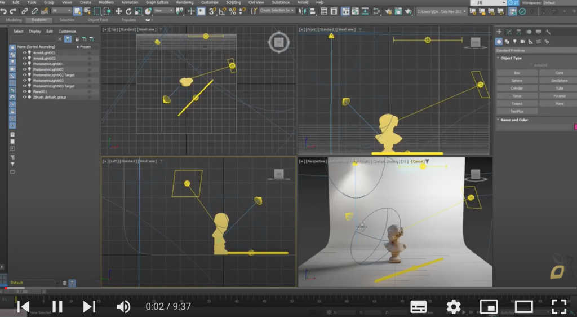Click the Undo arrow in the toolbar

pyautogui.click(x=4, y=11)
